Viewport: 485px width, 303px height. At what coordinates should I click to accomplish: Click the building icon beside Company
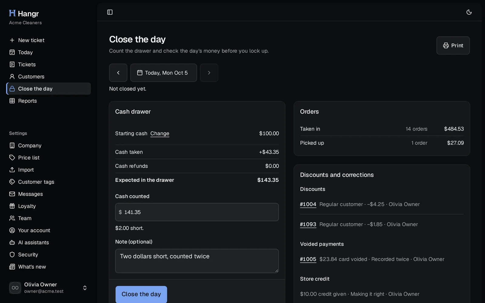[12, 145]
